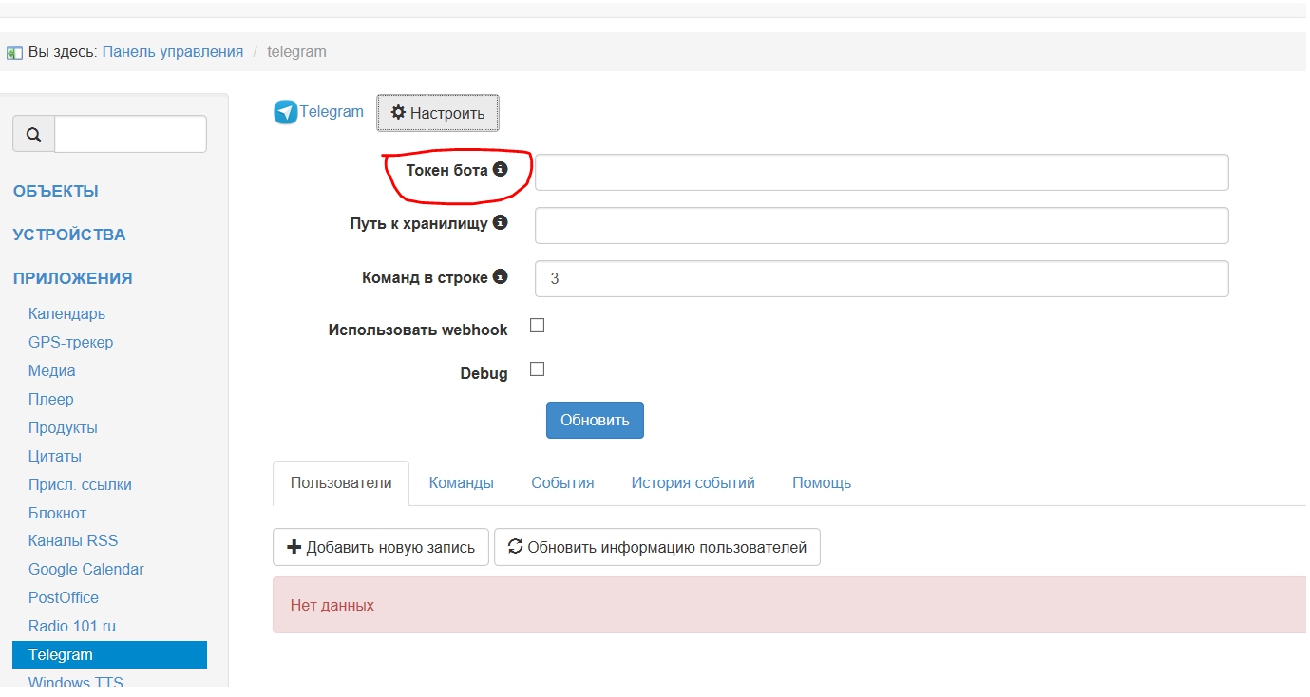Switch to the Пользователи tab
The image size is (1310, 697).
[x=341, y=483]
